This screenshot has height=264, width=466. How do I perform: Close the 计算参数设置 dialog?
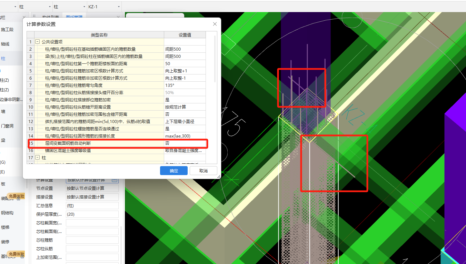tap(215, 24)
